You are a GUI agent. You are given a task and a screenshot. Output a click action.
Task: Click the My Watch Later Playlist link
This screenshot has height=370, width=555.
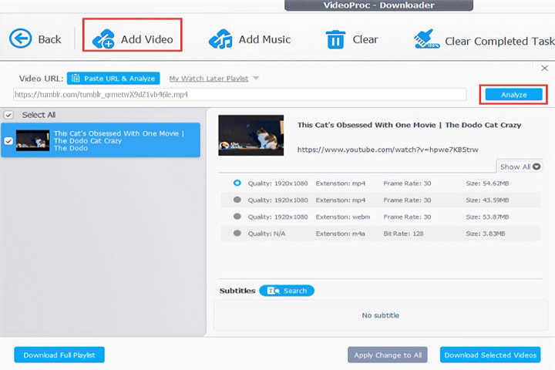point(208,79)
